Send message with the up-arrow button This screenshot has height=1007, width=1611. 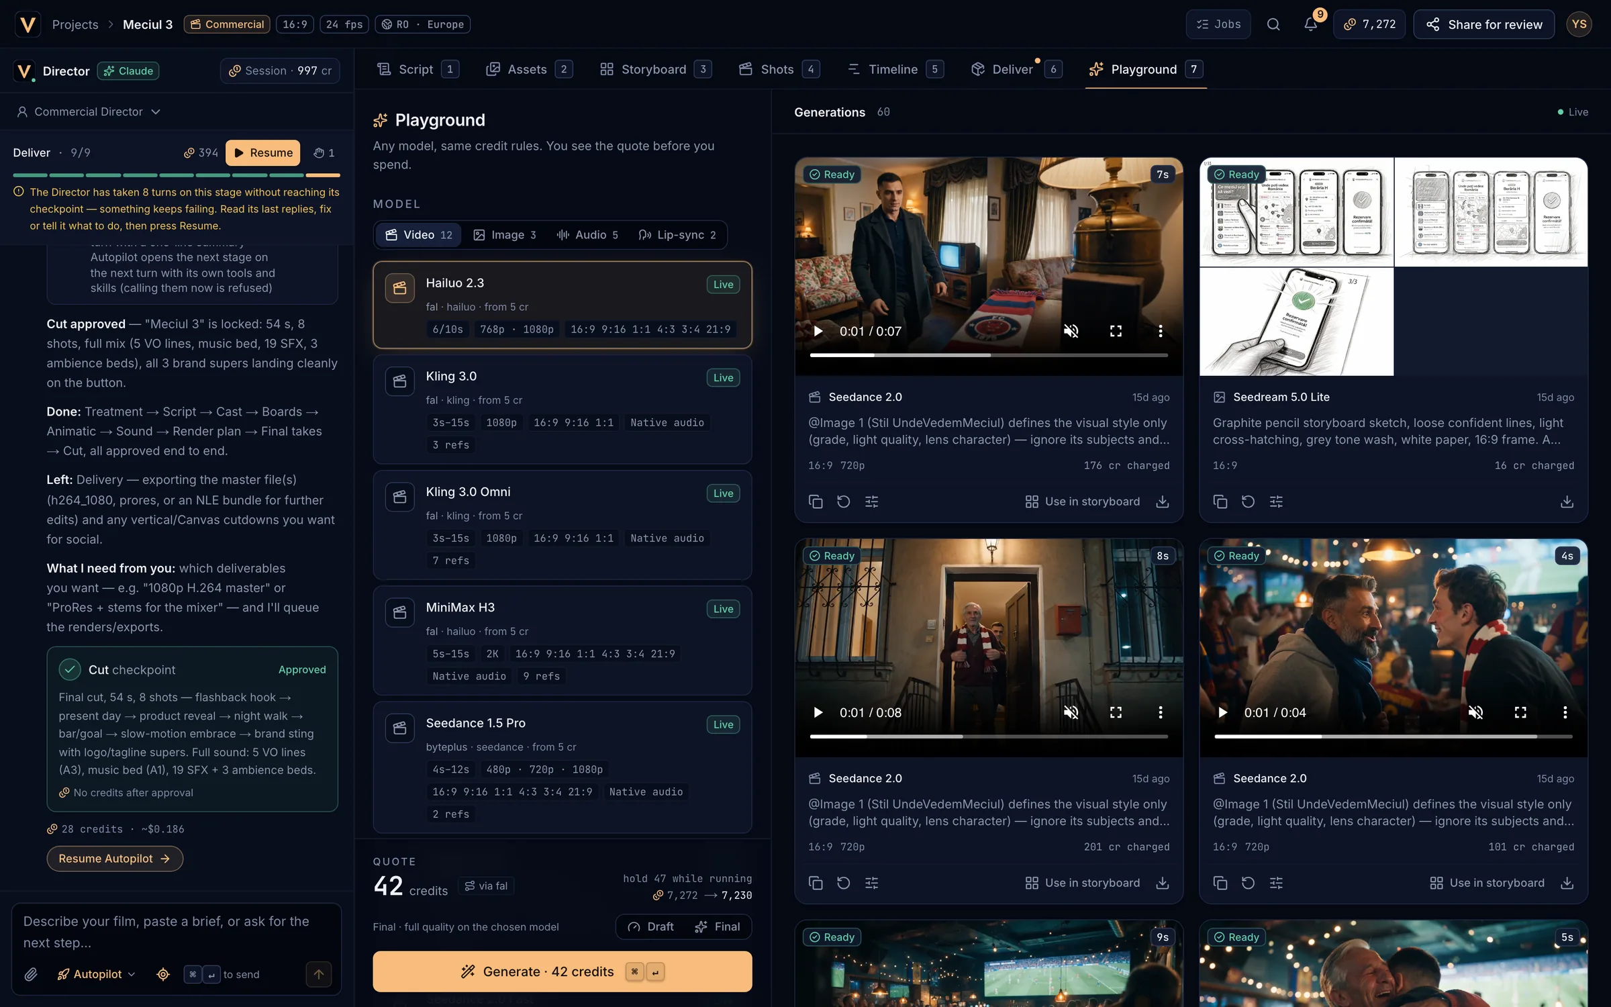pyautogui.click(x=319, y=974)
